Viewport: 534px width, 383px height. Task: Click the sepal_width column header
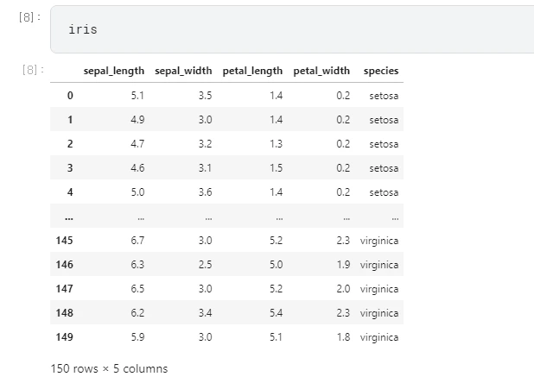tap(183, 71)
